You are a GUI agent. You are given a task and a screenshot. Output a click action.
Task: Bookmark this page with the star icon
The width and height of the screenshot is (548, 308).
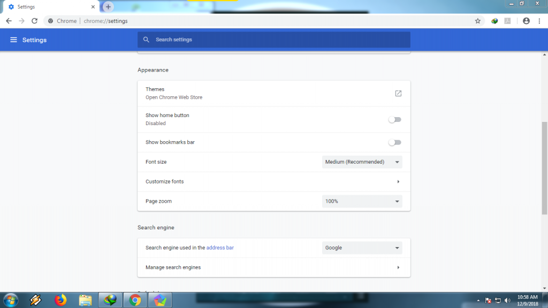pyautogui.click(x=477, y=21)
